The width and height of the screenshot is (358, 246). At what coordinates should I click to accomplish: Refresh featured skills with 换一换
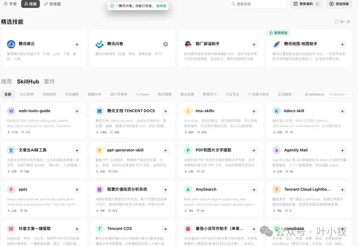pyautogui.click(x=342, y=22)
